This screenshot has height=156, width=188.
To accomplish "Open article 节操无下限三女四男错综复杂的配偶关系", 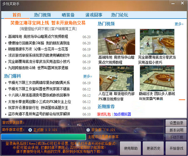I will (39, 83).
